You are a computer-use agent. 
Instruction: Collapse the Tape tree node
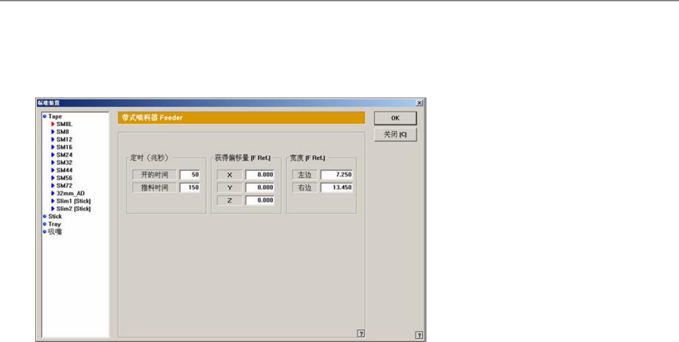coord(44,117)
